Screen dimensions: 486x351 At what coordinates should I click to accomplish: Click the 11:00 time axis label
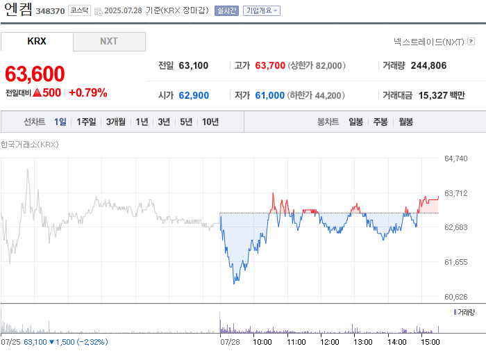pyautogui.click(x=296, y=342)
